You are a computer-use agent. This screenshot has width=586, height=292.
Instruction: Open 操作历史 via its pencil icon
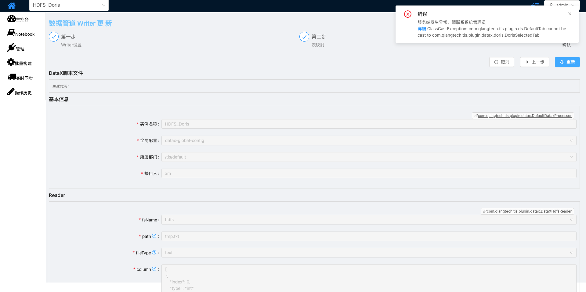[x=10, y=91]
